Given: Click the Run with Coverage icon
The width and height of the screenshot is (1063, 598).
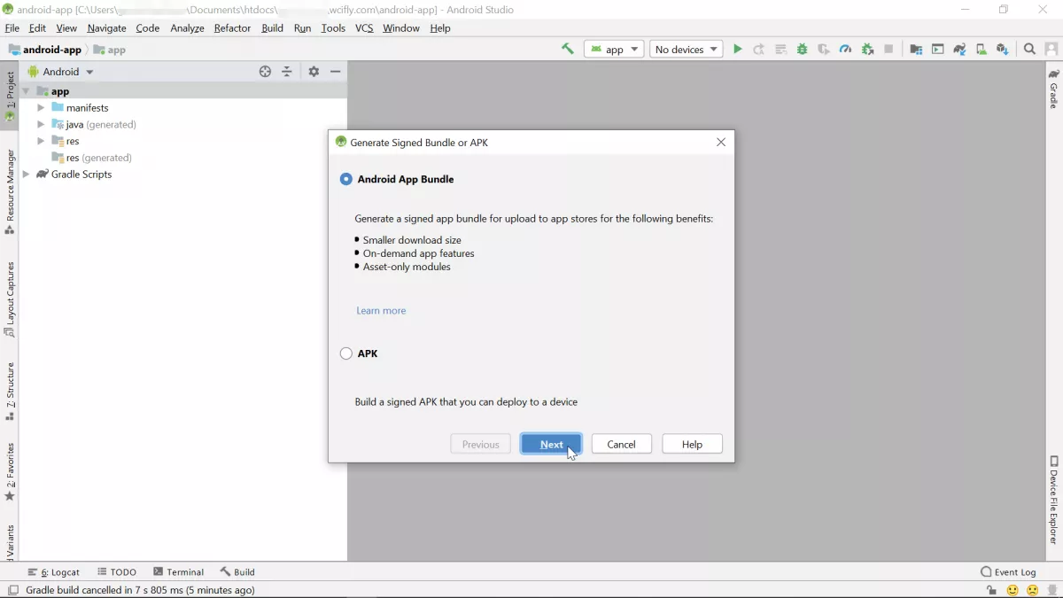Looking at the screenshot, I should [824, 50].
